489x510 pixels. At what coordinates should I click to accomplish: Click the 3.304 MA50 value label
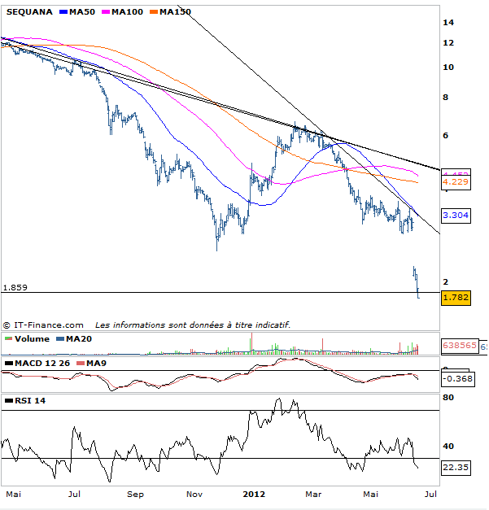pyautogui.click(x=456, y=216)
